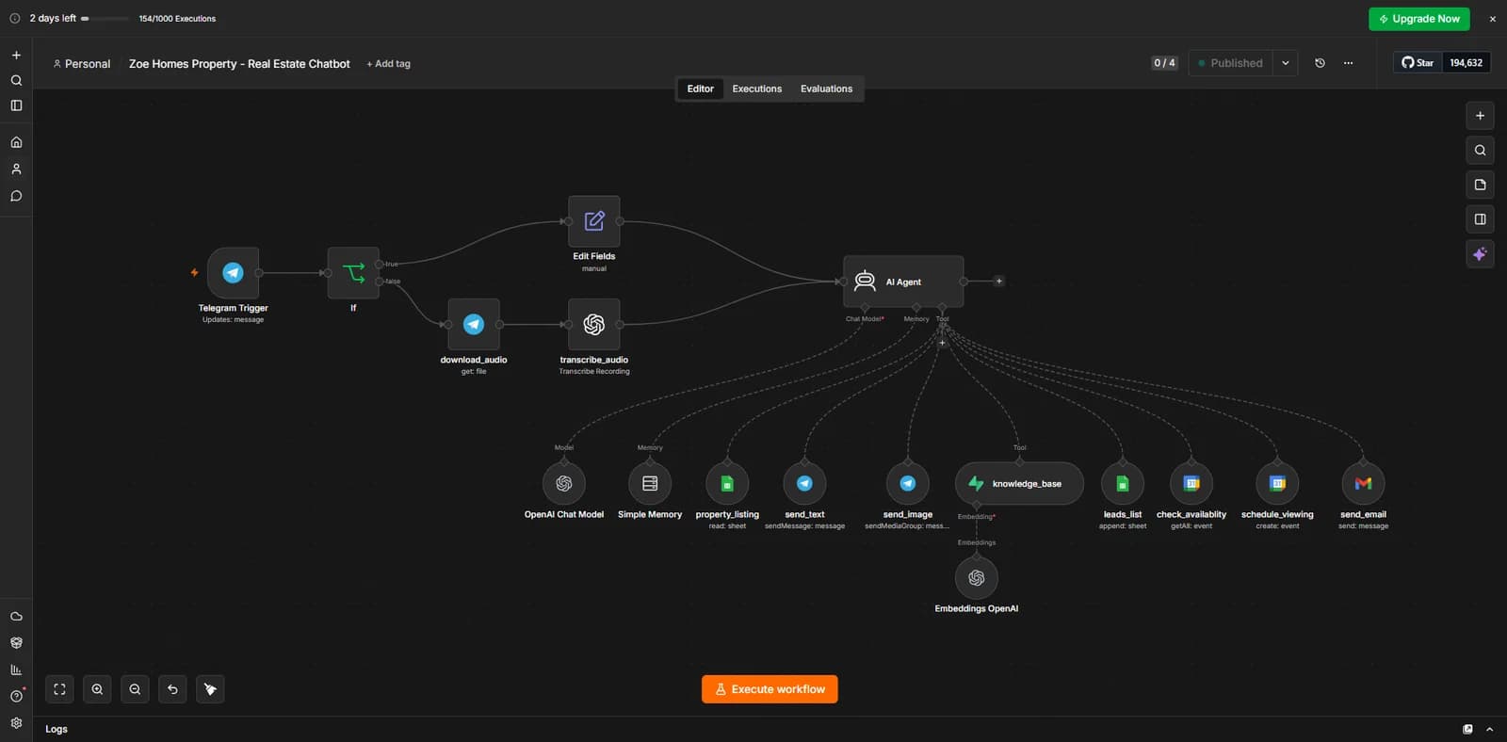Select the If branching node

[x=353, y=273]
